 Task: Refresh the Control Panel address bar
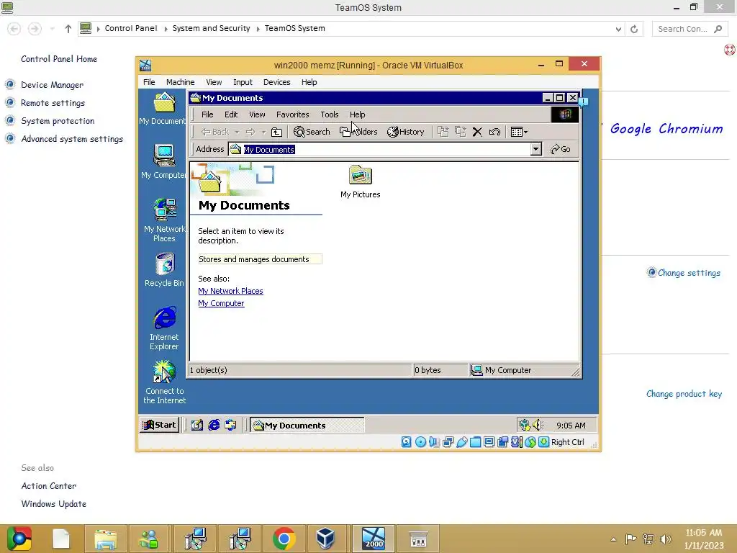[x=634, y=29]
